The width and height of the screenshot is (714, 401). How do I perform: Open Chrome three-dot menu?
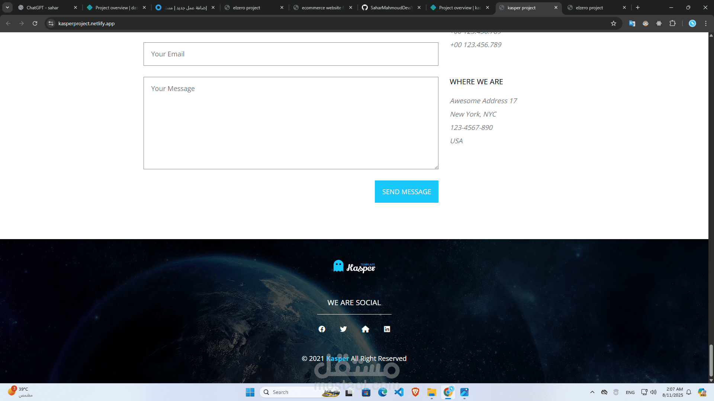click(706, 23)
